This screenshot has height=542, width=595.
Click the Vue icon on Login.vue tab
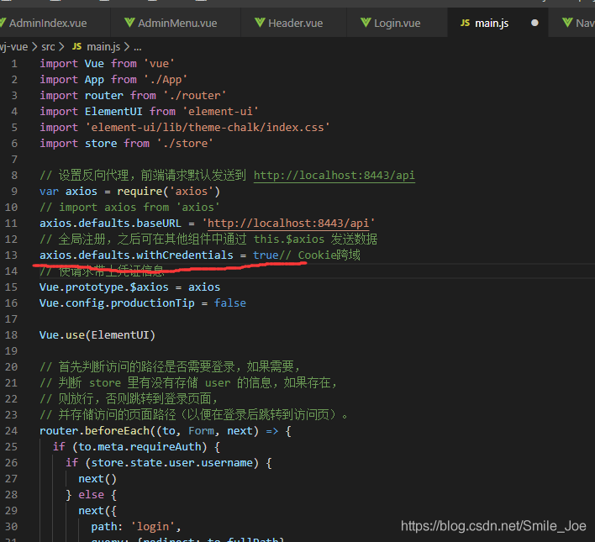(x=366, y=23)
